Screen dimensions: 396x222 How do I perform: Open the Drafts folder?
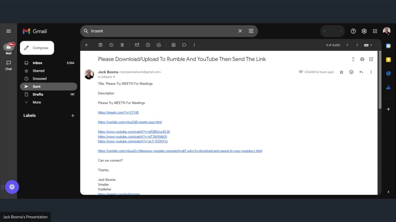(49, 94)
